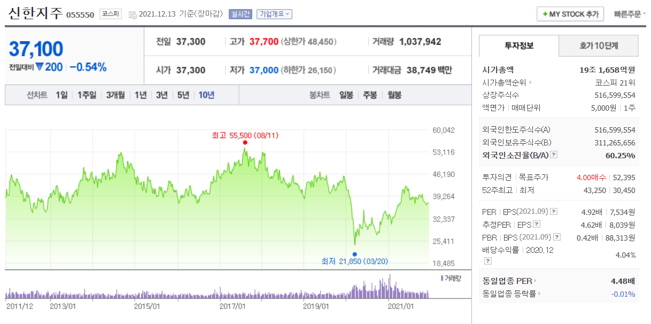Show the 월봉 monthly candle chart
The width and height of the screenshot is (651, 324).
394,95
